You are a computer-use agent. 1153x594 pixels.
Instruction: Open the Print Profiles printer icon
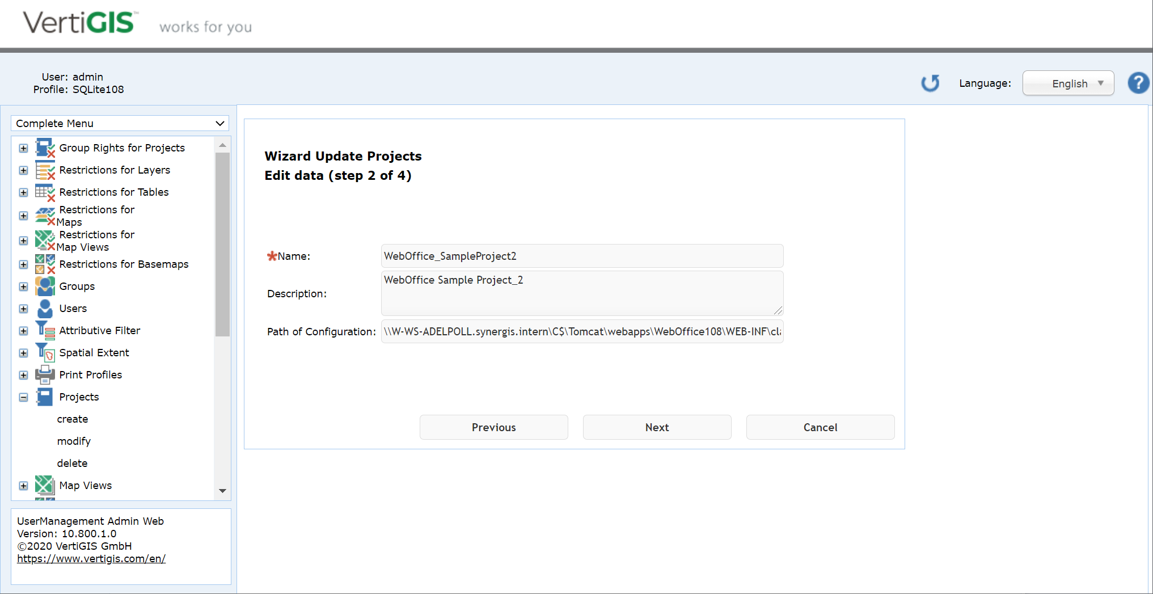45,374
